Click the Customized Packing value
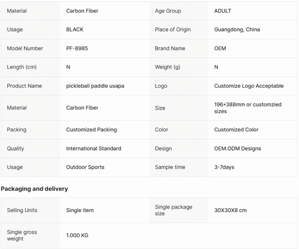Screen dimensions: 299x249 click(x=91, y=130)
